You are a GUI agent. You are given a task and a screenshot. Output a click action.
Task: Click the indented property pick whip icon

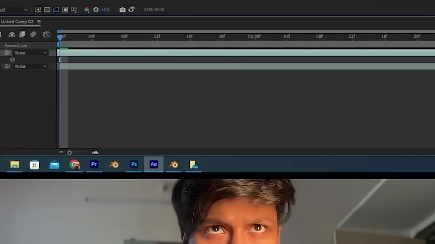coord(13,60)
